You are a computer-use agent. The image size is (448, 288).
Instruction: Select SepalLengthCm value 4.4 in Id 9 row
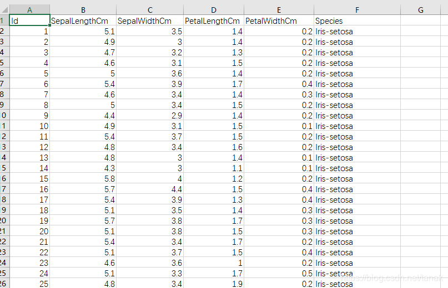(x=83, y=115)
